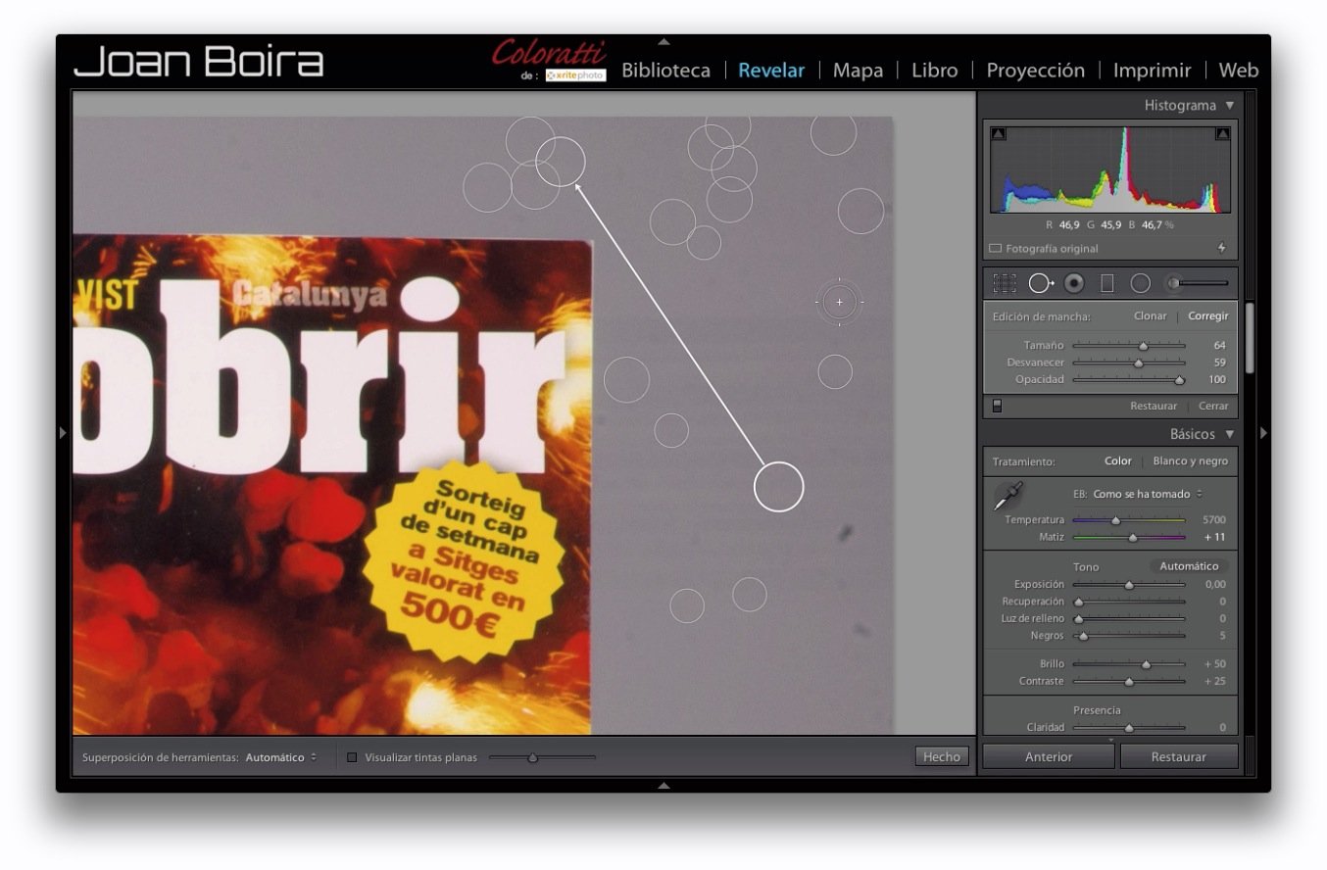Show the left panel with its edge arrow
Viewport: 1327px width, 870px height.
point(63,432)
